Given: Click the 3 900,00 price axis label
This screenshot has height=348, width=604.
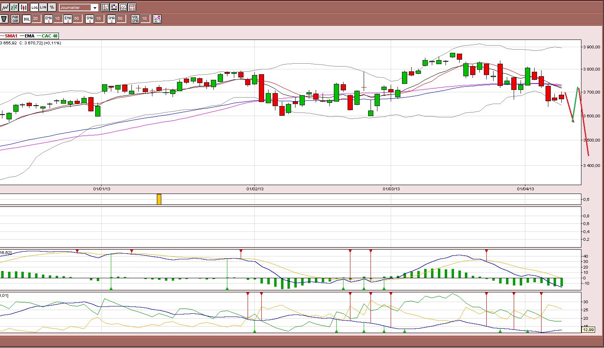Looking at the screenshot, I should point(592,47).
